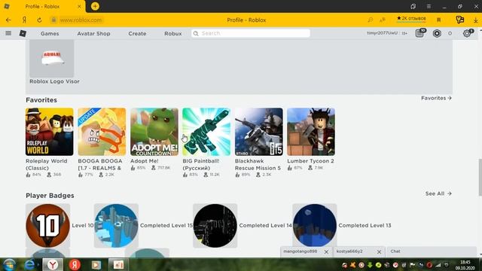This screenshot has height=271, width=482.
Task: Open the BOOGA BOOGA game thumbnail
Action: coord(102,132)
